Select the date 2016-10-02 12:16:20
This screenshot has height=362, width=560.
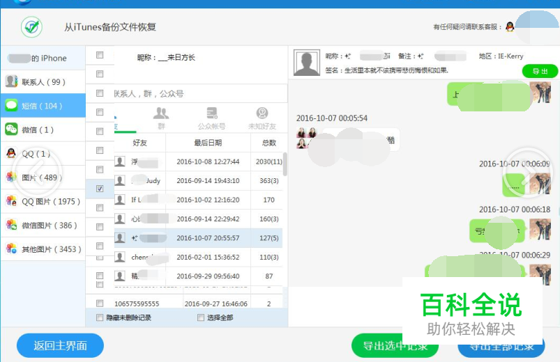[x=208, y=200]
